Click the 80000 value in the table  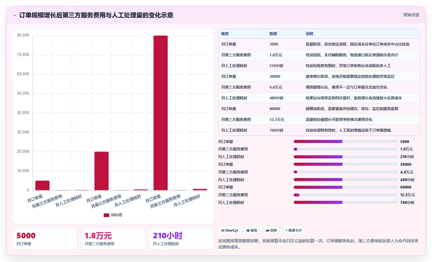tap(275, 109)
